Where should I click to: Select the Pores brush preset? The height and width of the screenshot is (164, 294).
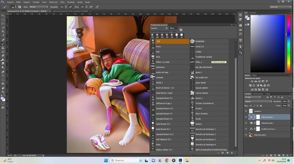click(170, 47)
